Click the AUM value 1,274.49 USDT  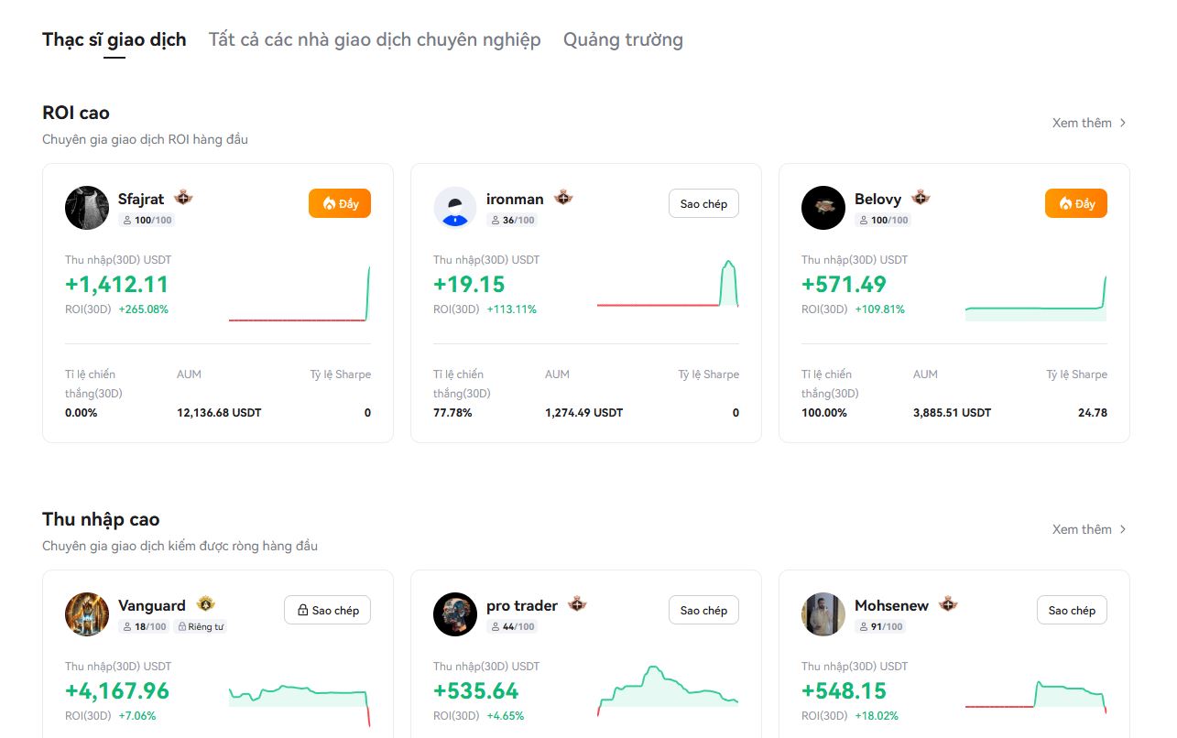(583, 413)
